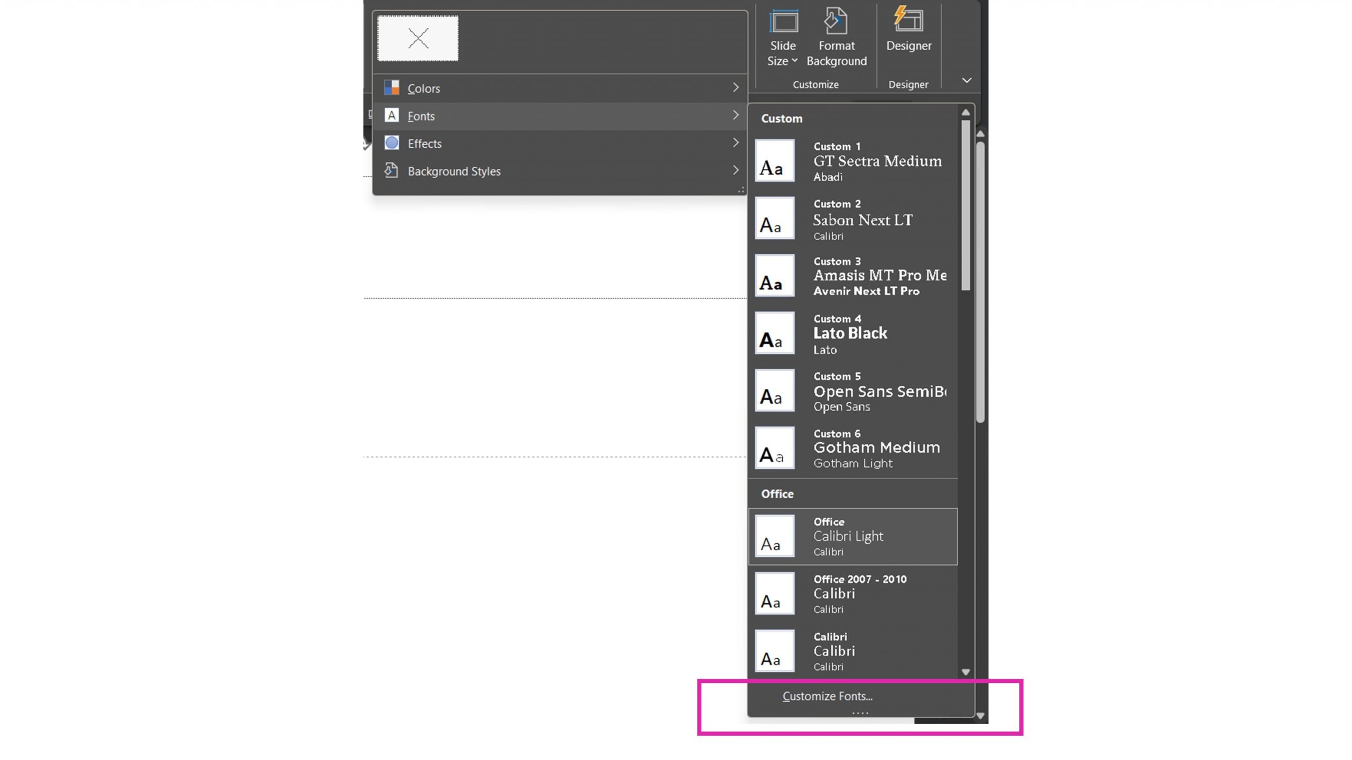
Task: Expand Effects submenu arrow
Action: (x=735, y=143)
